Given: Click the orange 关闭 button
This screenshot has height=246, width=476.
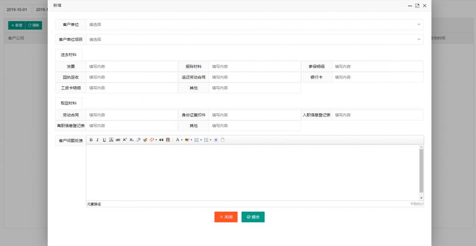Looking at the screenshot, I should (x=226, y=217).
